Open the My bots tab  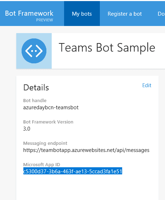(82, 14)
